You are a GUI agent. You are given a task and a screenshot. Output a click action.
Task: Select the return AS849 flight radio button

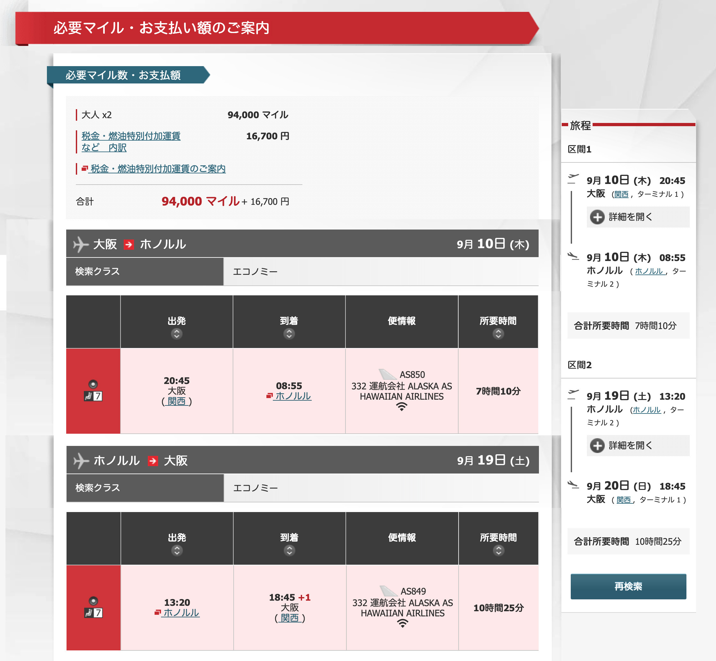click(93, 601)
